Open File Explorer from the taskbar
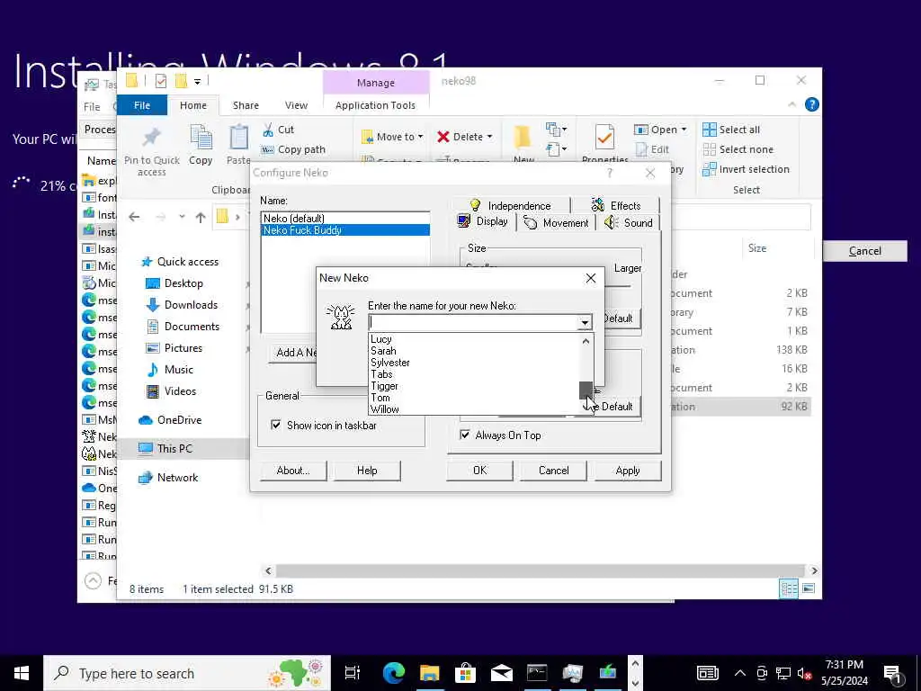The width and height of the screenshot is (921, 691). [x=429, y=673]
